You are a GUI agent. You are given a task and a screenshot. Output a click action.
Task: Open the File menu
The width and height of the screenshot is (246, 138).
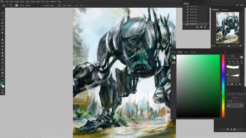[x=7, y=2]
